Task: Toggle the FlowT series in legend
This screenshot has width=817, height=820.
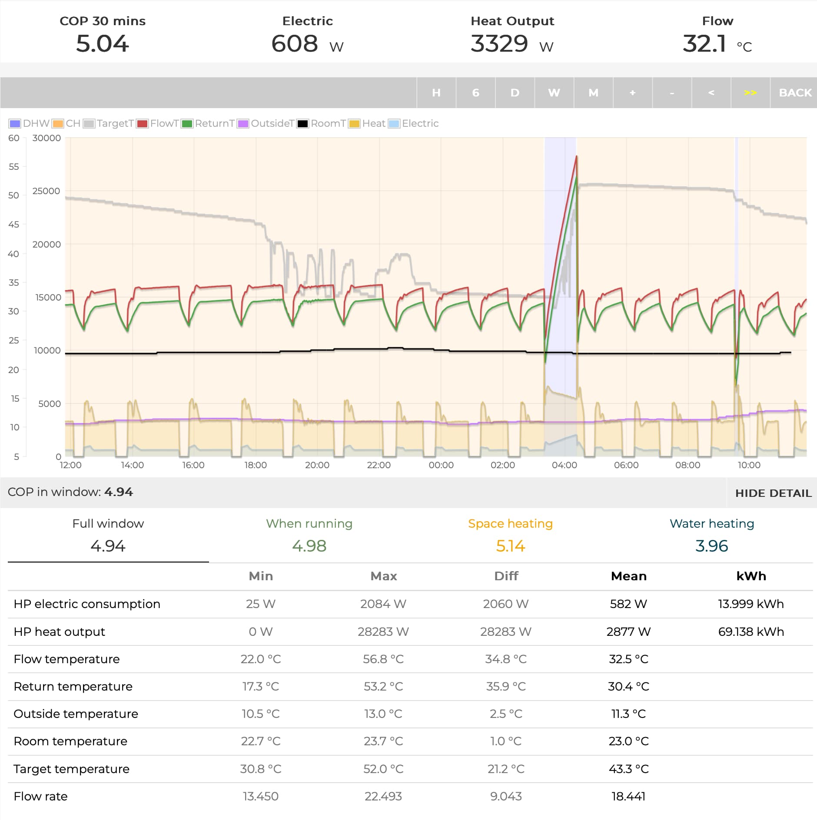Action: click(x=158, y=123)
